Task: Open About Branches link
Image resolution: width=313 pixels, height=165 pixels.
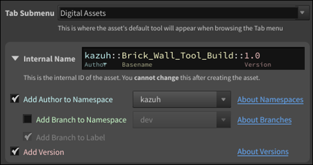Action: [264, 120]
